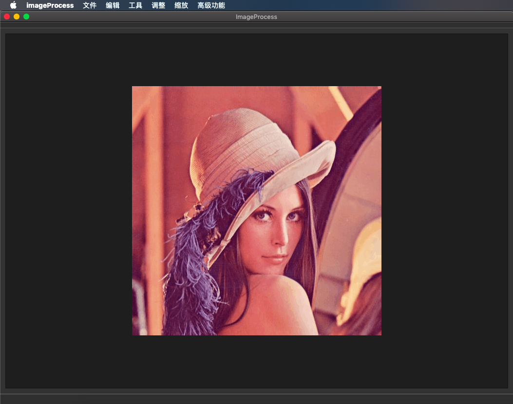Open the 调整 menu

tap(158, 5)
